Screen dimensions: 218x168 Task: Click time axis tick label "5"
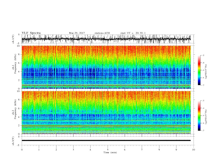click(x=108, y=150)
